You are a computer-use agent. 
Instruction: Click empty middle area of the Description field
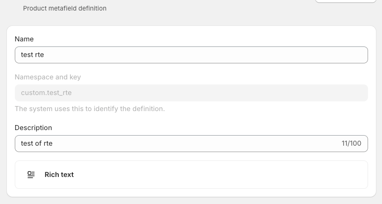[x=190, y=144]
